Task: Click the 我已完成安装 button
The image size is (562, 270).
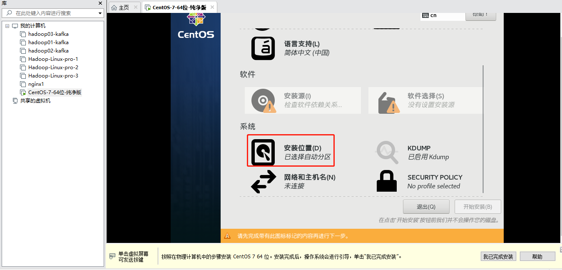Action: point(498,257)
